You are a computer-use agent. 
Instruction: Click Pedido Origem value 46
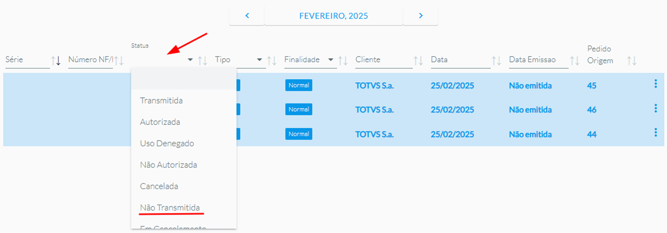pyautogui.click(x=592, y=110)
